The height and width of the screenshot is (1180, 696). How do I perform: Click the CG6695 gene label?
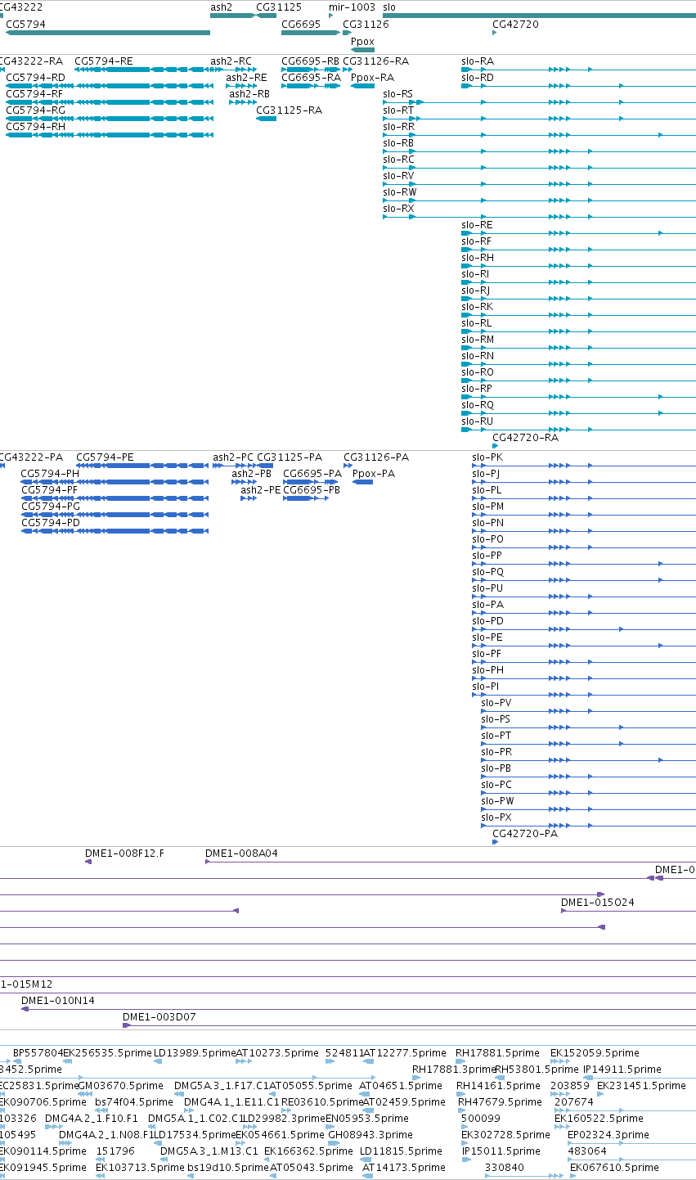(x=301, y=25)
